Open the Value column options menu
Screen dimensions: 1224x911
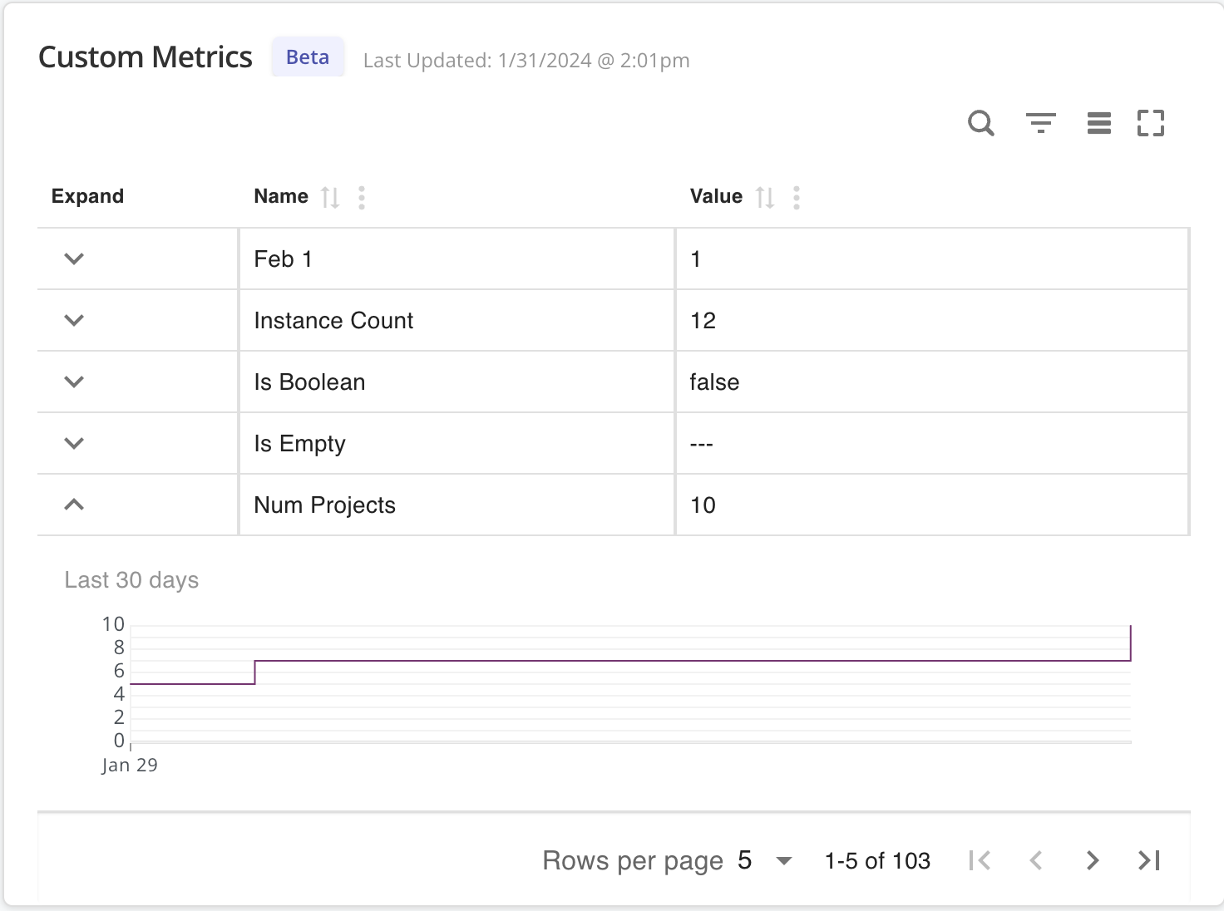point(796,197)
